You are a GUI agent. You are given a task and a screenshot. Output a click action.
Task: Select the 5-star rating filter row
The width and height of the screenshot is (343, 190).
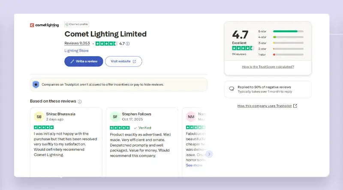coord(280,31)
